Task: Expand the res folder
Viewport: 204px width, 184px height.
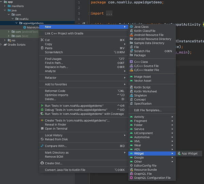Action: click(5, 40)
